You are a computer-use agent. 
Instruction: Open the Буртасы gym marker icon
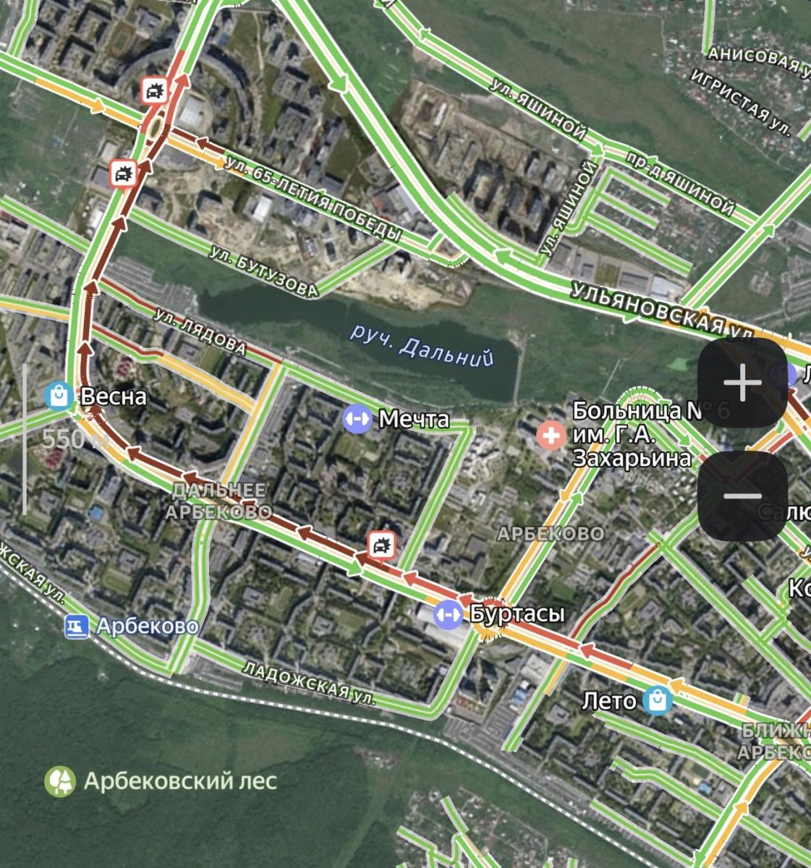tap(448, 615)
